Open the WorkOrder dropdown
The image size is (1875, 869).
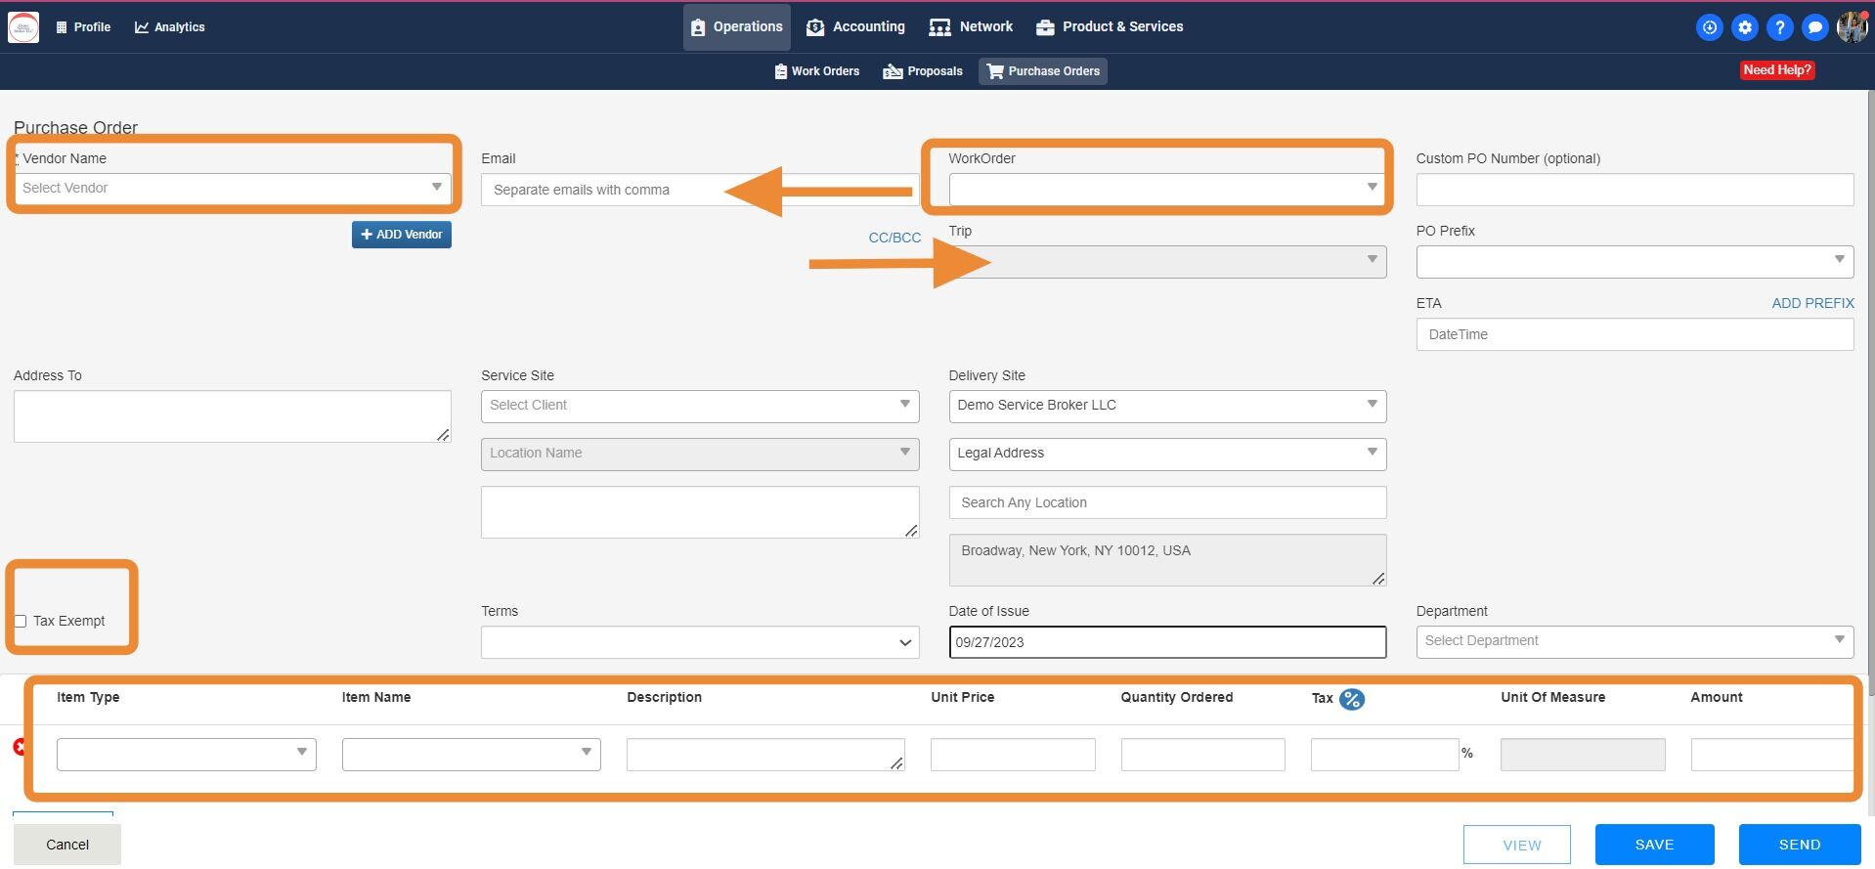coord(1167,189)
